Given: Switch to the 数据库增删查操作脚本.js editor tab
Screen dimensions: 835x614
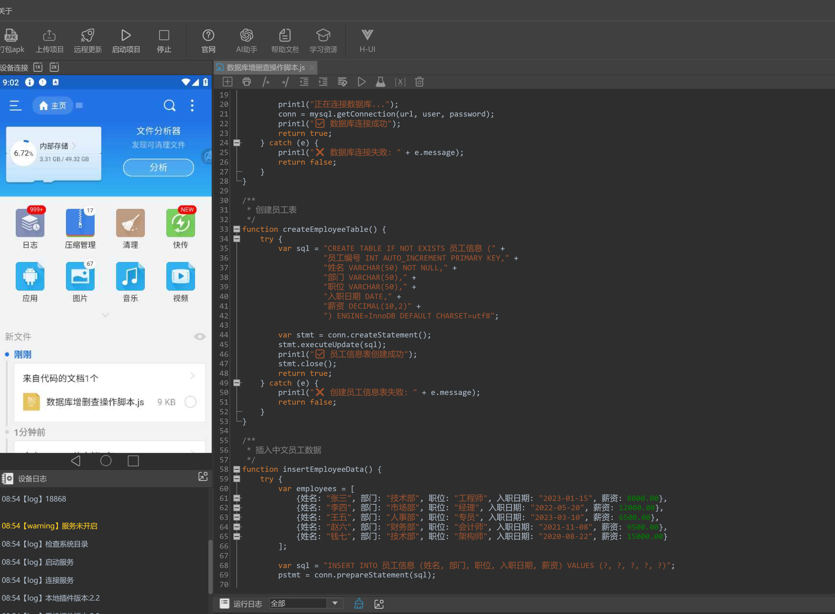Looking at the screenshot, I should click(265, 67).
